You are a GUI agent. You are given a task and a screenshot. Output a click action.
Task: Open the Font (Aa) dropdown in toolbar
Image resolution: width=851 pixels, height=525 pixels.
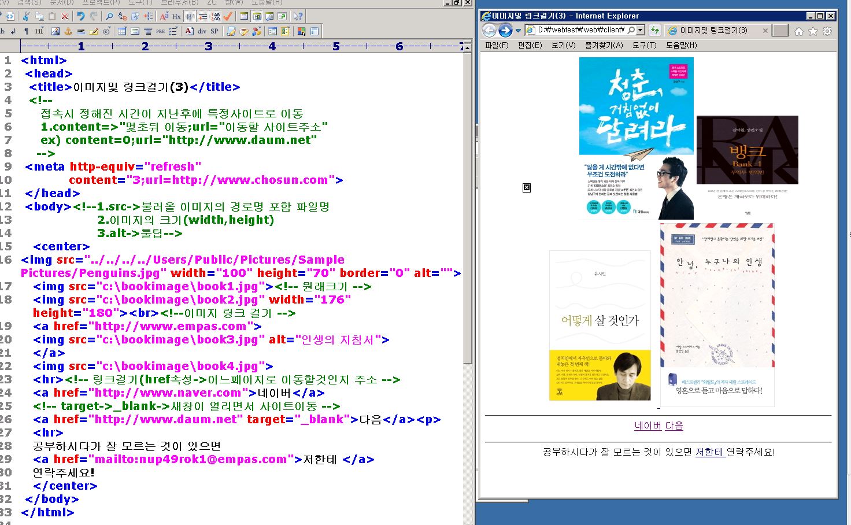(x=164, y=16)
